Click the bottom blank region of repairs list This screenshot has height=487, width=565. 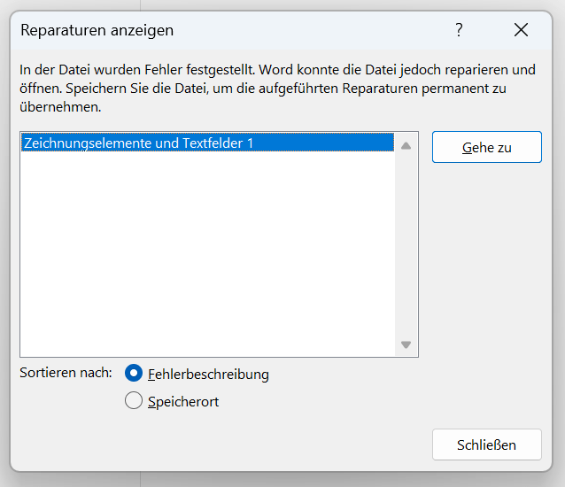tap(208, 336)
